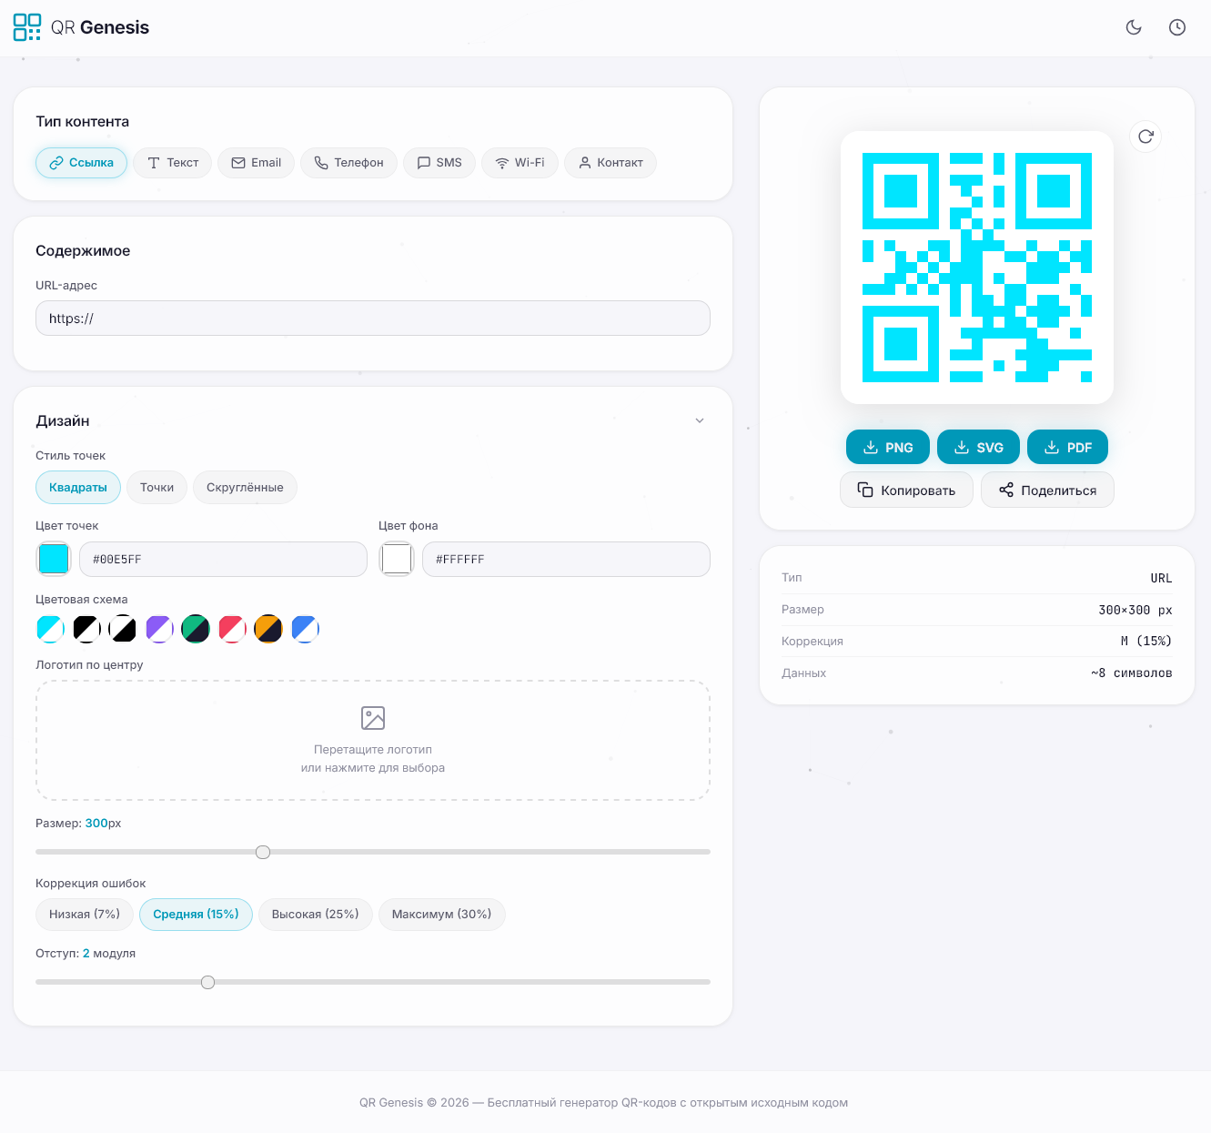Screen dimensions: 1211x1133
Task: Click the background hex field #FFFFFF
Action: click(566, 559)
